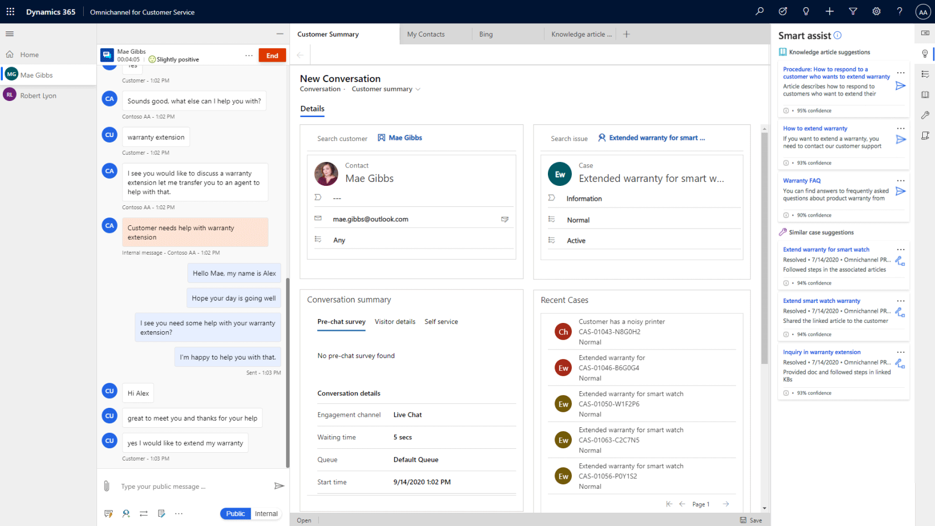Image resolution: width=935 pixels, height=526 pixels.
Task: Open the Self service tab
Action: (441, 322)
